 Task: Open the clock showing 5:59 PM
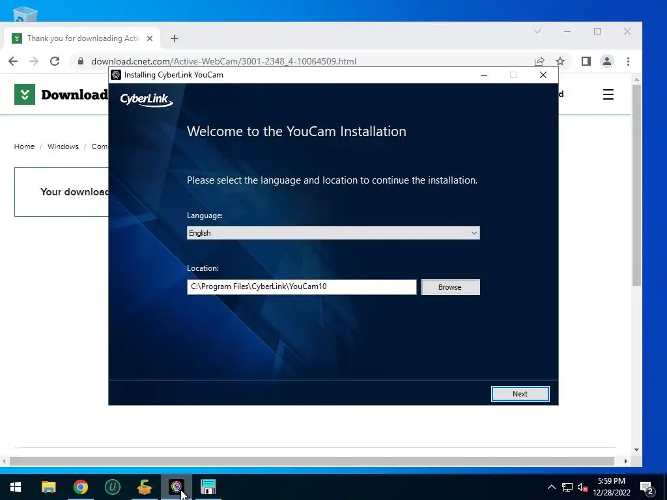612,487
